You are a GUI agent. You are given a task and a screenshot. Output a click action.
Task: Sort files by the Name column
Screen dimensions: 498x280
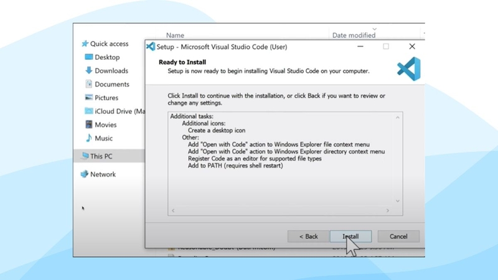coord(175,35)
